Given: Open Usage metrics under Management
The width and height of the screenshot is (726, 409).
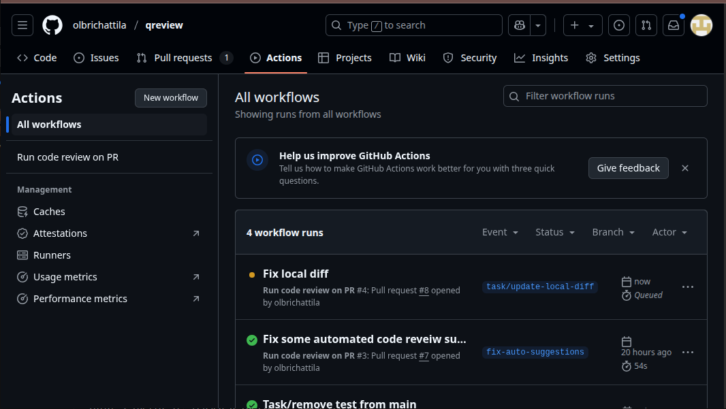Looking at the screenshot, I should tap(109, 277).
